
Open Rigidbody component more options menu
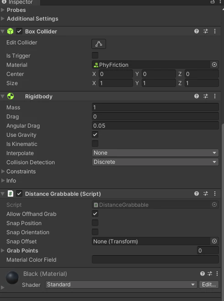click(x=215, y=96)
